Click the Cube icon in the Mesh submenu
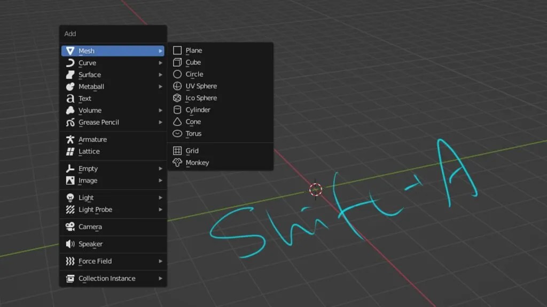Screen dimensions: 547x307 [x=177, y=62]
